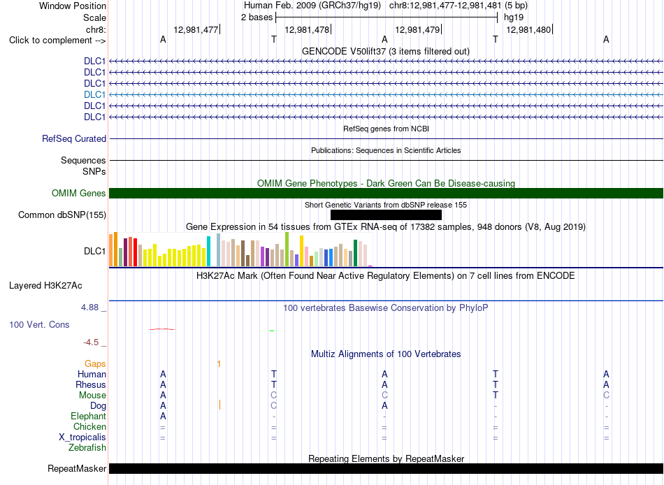
Task: Click GENCODE V50lift37 track title
Action: 386,52
